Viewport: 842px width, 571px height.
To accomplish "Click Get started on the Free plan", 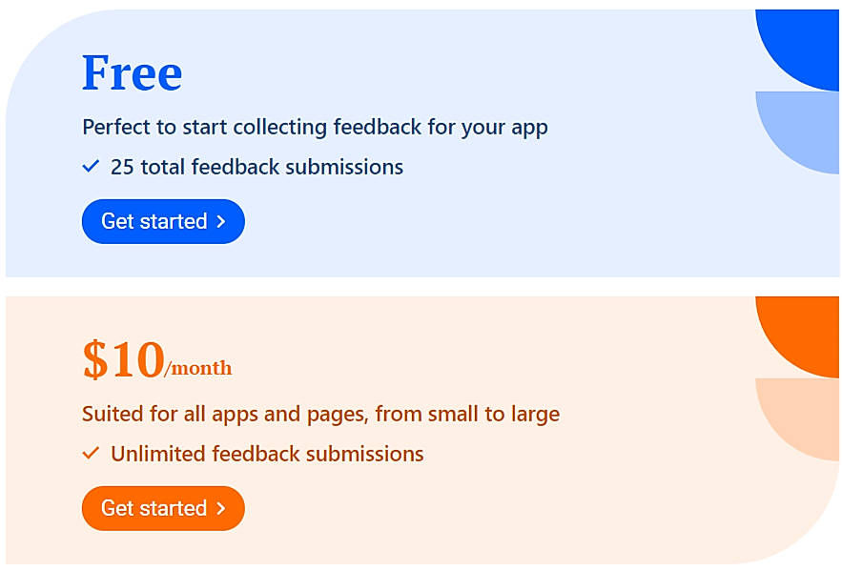I will coord(163,221).
